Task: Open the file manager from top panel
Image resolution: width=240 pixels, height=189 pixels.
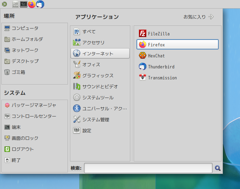Action: point(15,4)
